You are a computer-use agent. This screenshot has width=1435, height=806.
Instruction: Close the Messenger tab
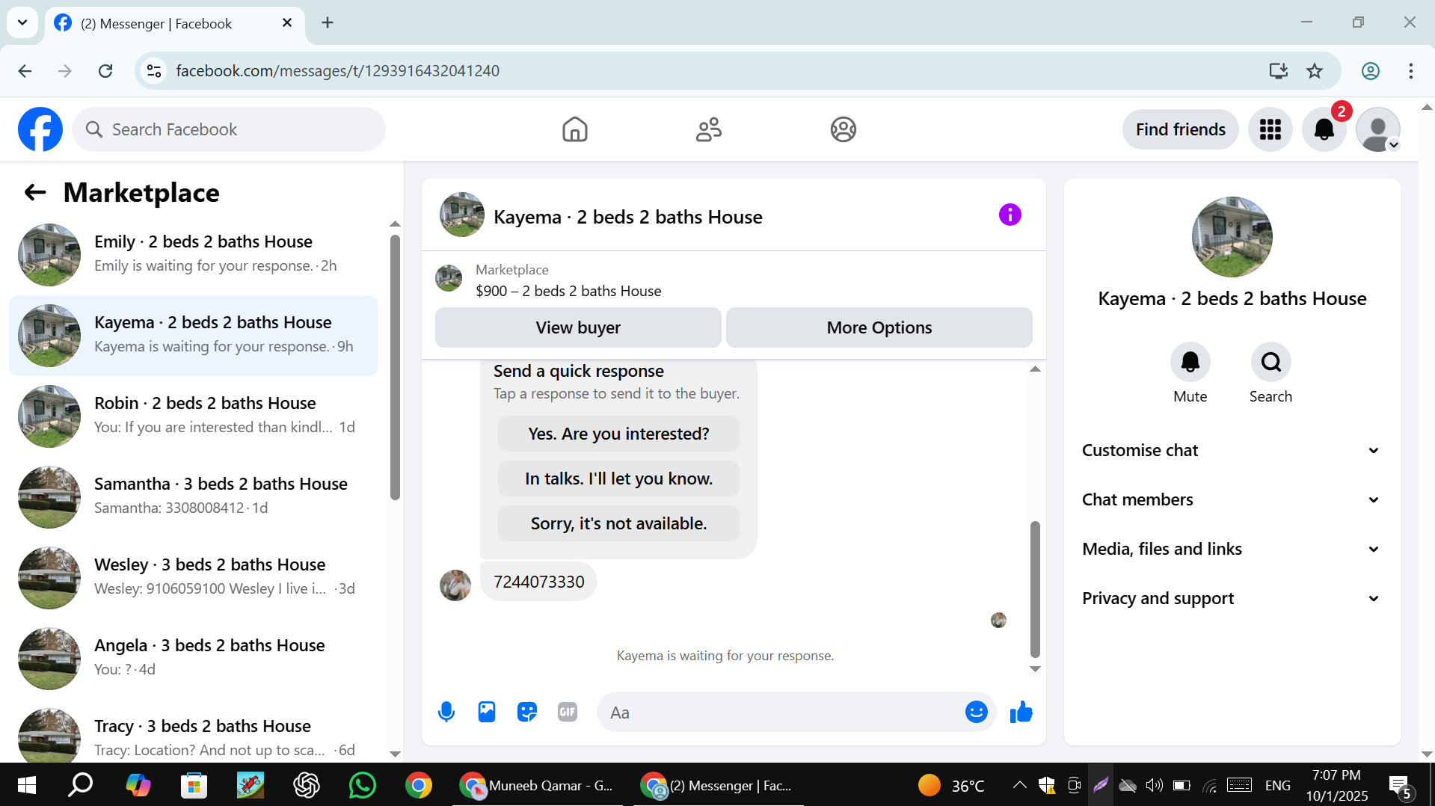(x=287, y=23)
